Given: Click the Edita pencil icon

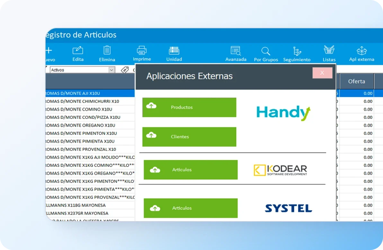Looking at the screenshot, I should [x=78, y=50].
